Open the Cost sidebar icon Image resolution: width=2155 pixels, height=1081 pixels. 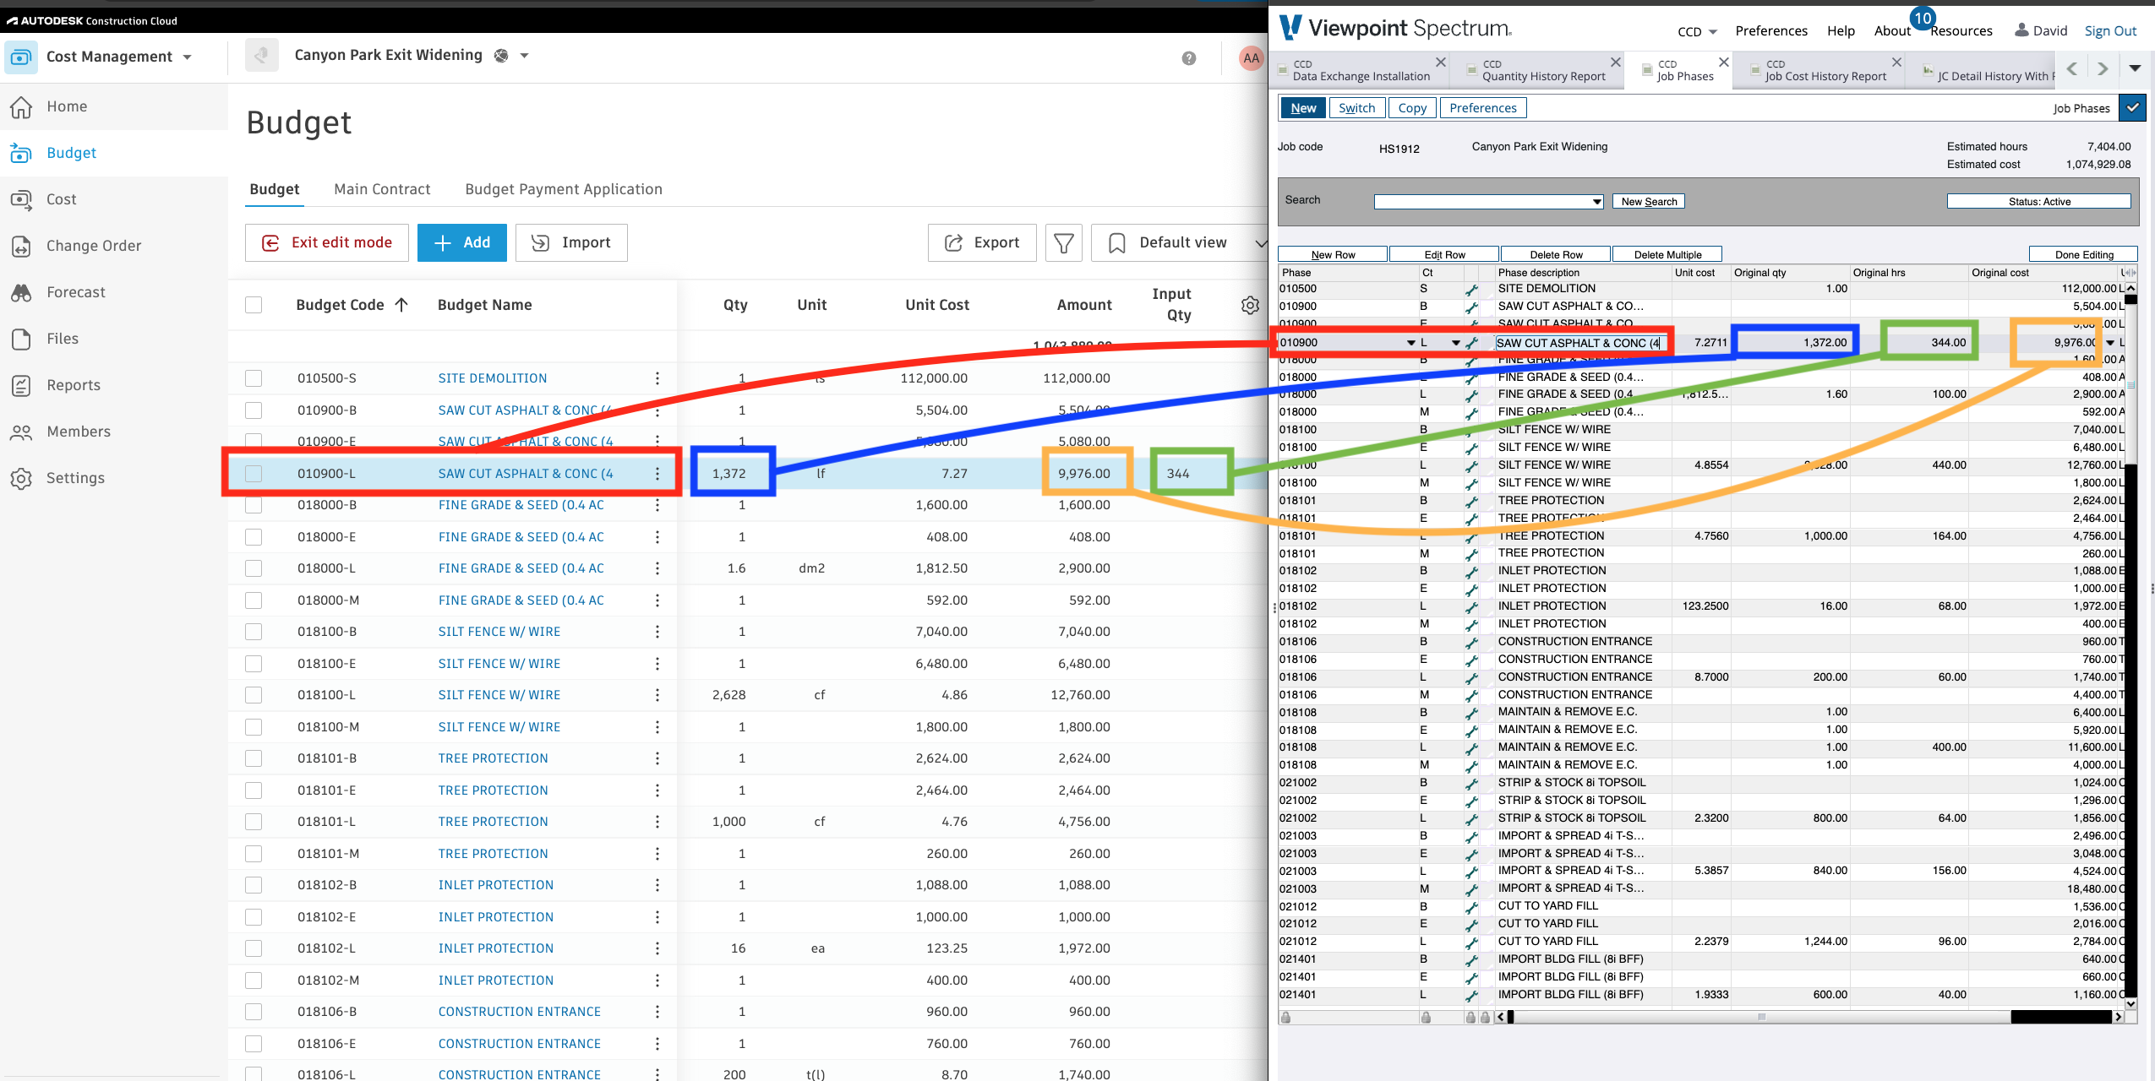[x=21, y=199]
